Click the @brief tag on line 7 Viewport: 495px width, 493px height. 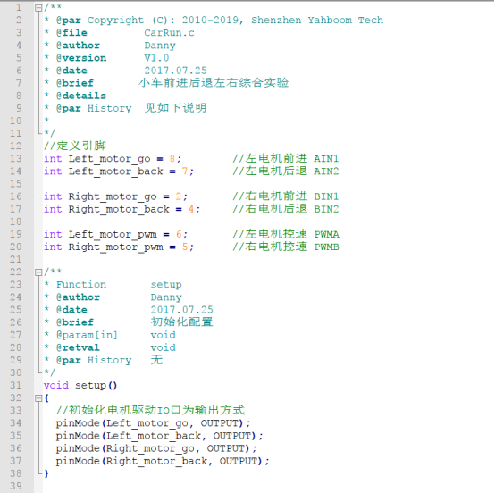pos(75,83)
